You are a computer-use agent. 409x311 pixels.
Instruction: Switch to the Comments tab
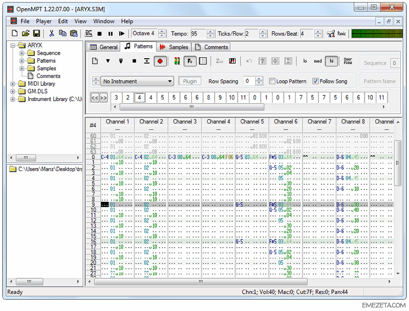click(x=212, y=47)
